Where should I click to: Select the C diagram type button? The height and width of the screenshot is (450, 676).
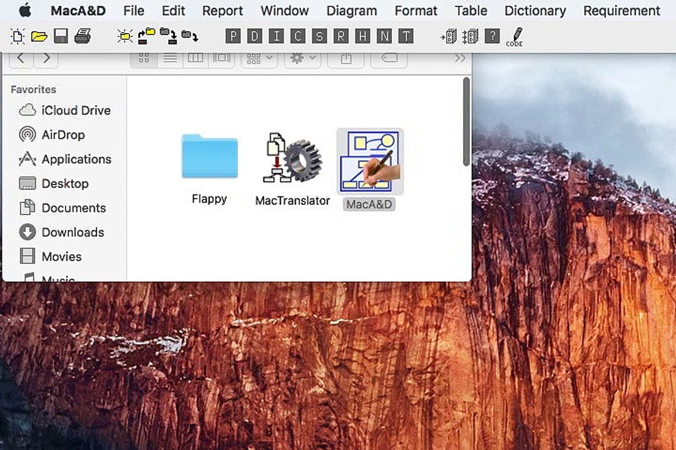(x=297, y=36)
